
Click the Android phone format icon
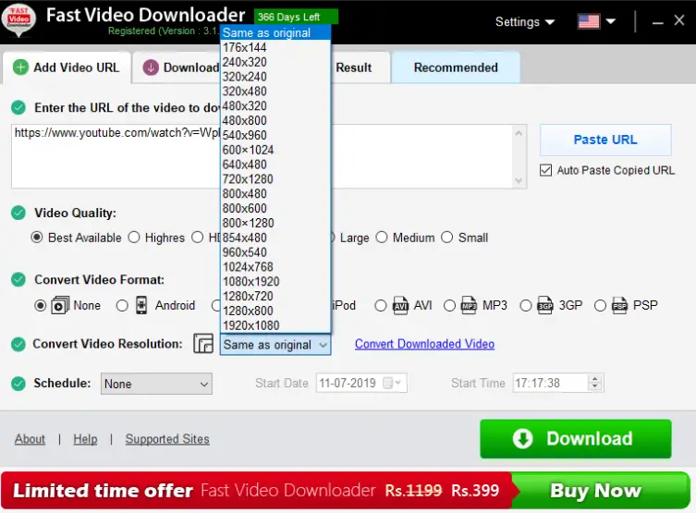pos(141,305)
